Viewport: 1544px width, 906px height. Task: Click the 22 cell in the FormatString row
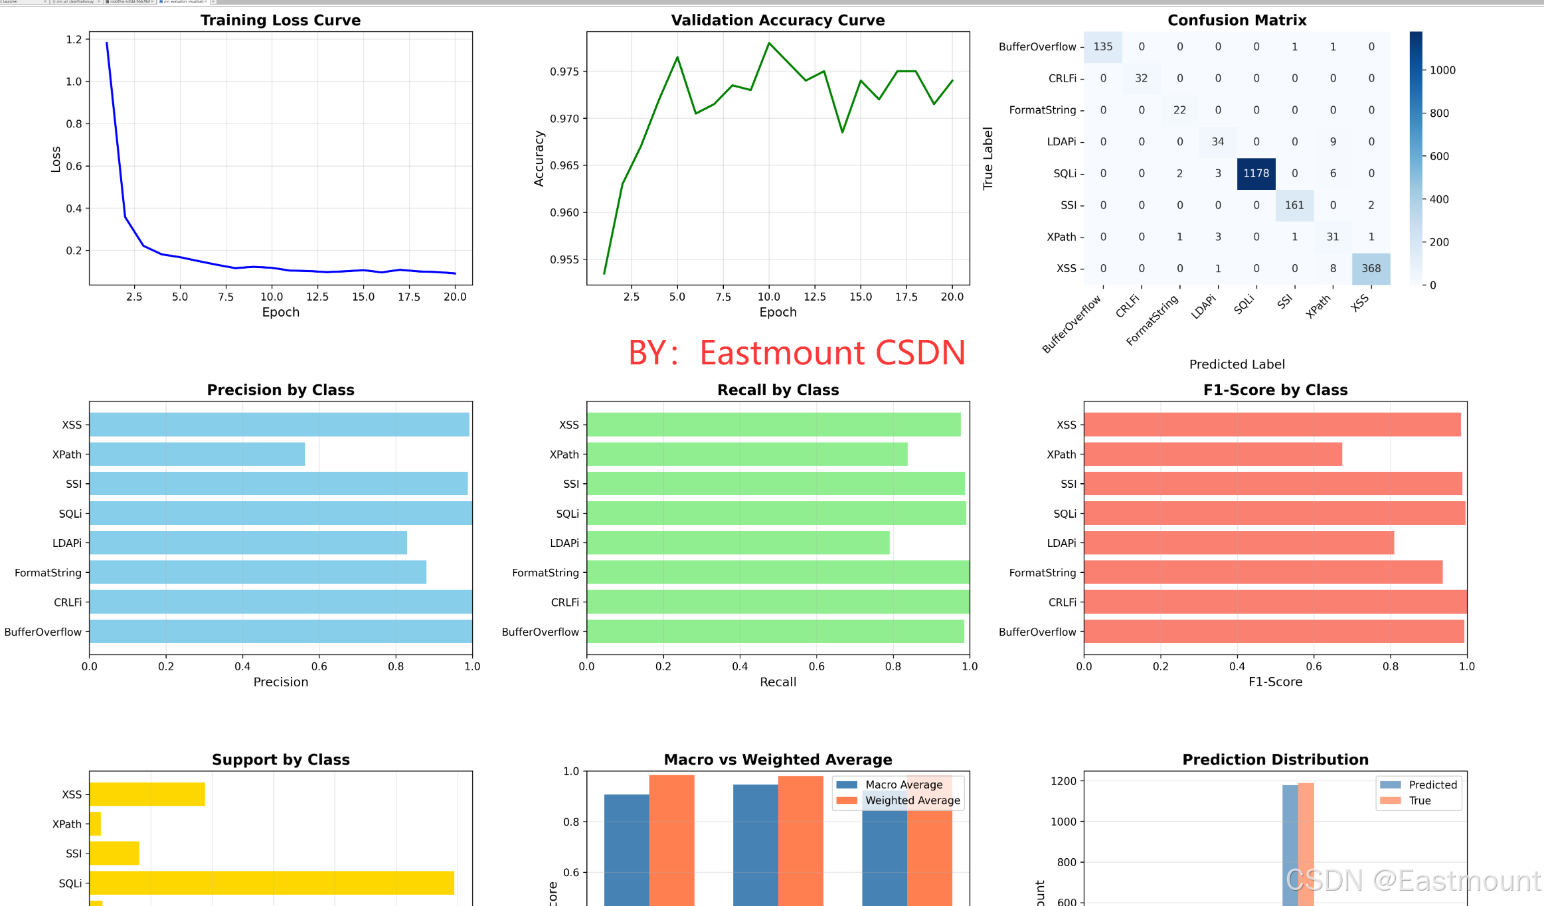pyautogui.click(x=1179, y=110)
